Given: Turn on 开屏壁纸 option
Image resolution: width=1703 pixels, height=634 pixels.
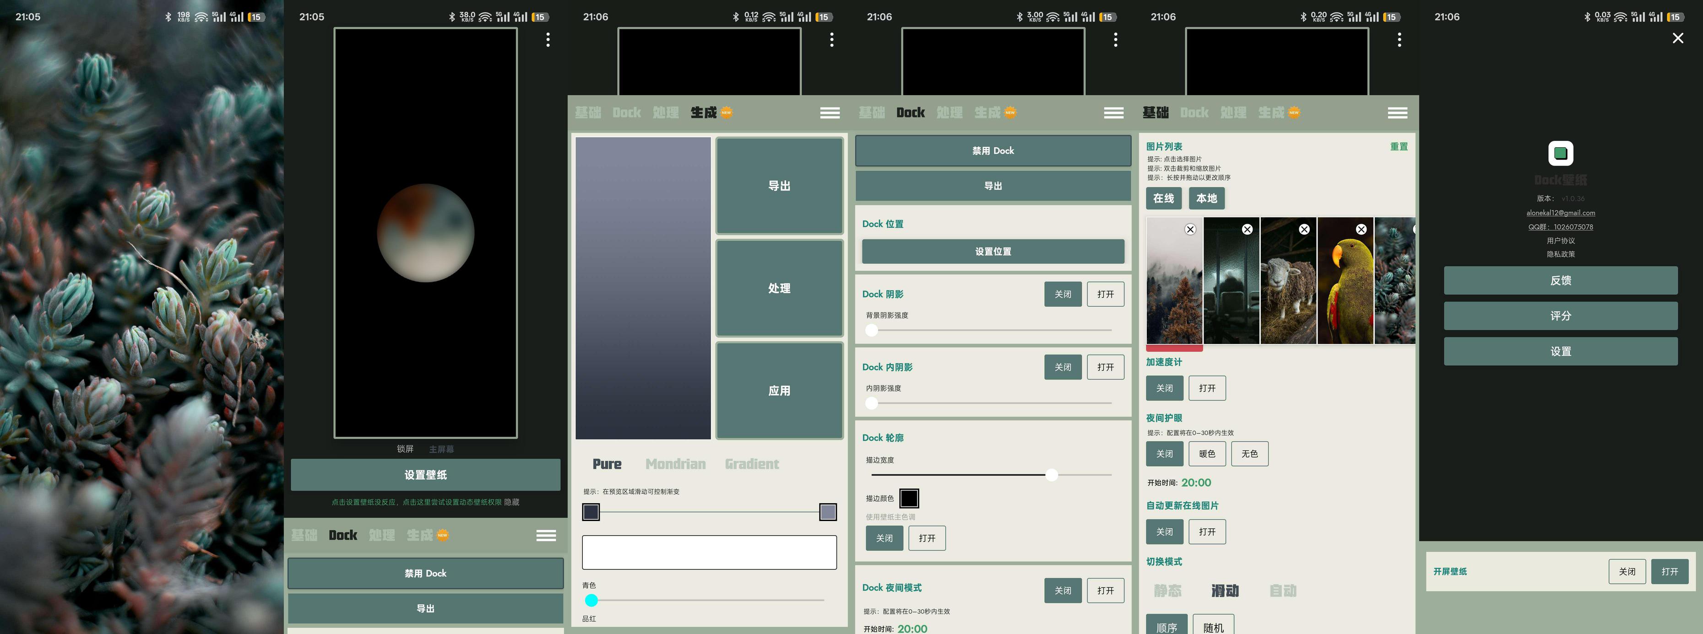Looking at the screenshot, I should coord(1669,571).
